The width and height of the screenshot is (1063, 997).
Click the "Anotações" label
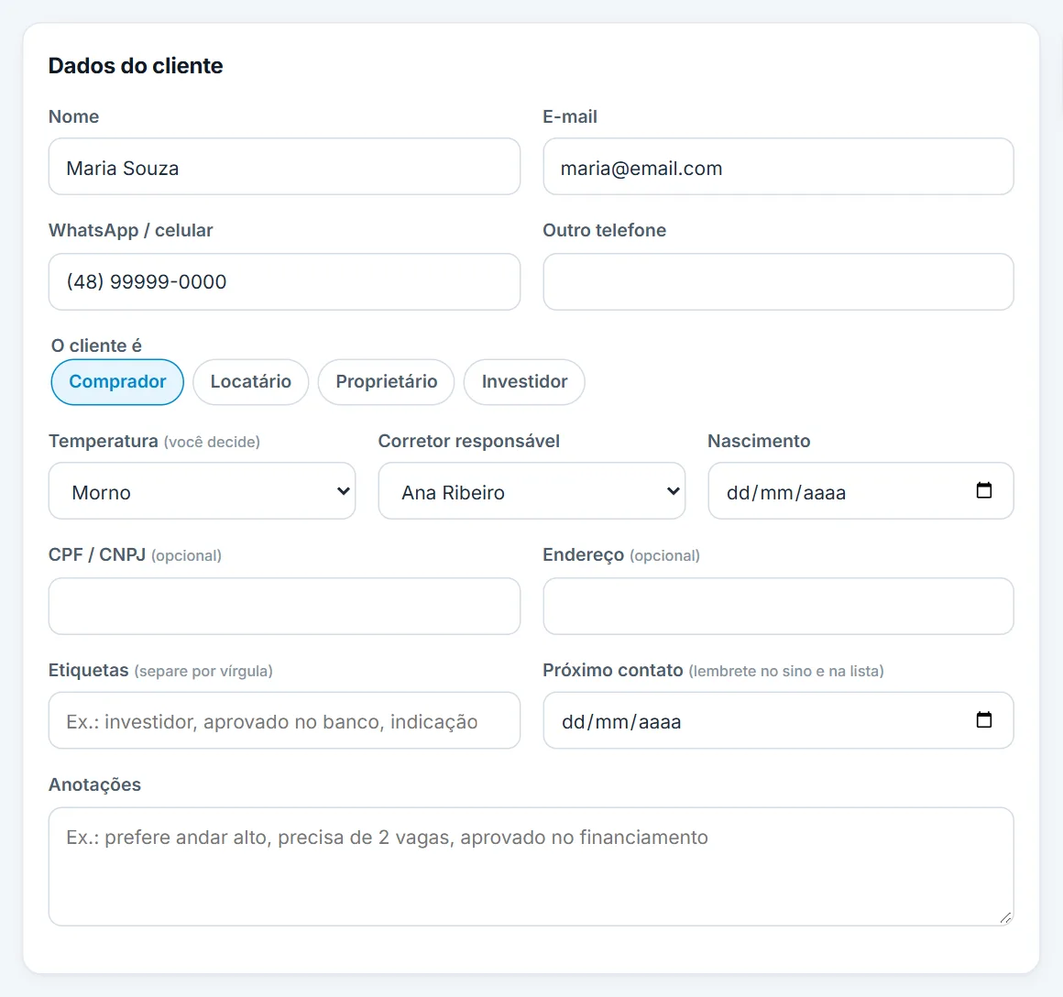(95, 784)
